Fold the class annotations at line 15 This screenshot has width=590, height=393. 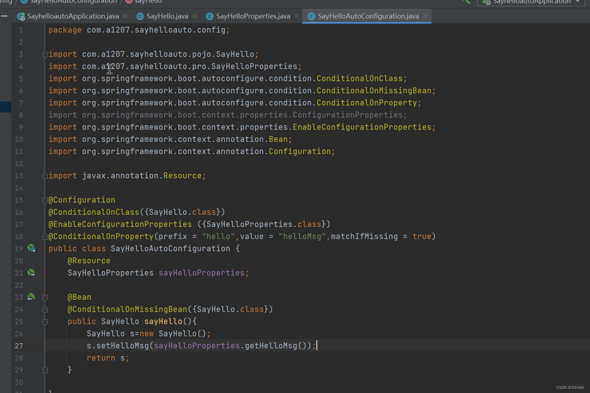click(x=45, y=200)
